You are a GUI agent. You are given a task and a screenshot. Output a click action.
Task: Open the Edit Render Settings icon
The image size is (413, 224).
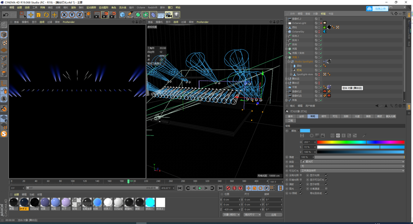coord(112,15)
